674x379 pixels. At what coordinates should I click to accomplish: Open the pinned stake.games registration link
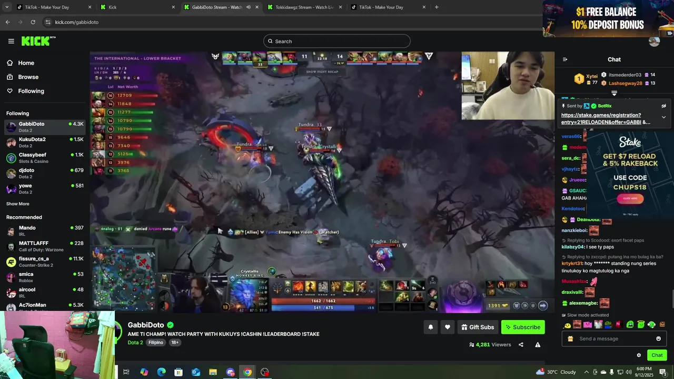tap(606, 118)
